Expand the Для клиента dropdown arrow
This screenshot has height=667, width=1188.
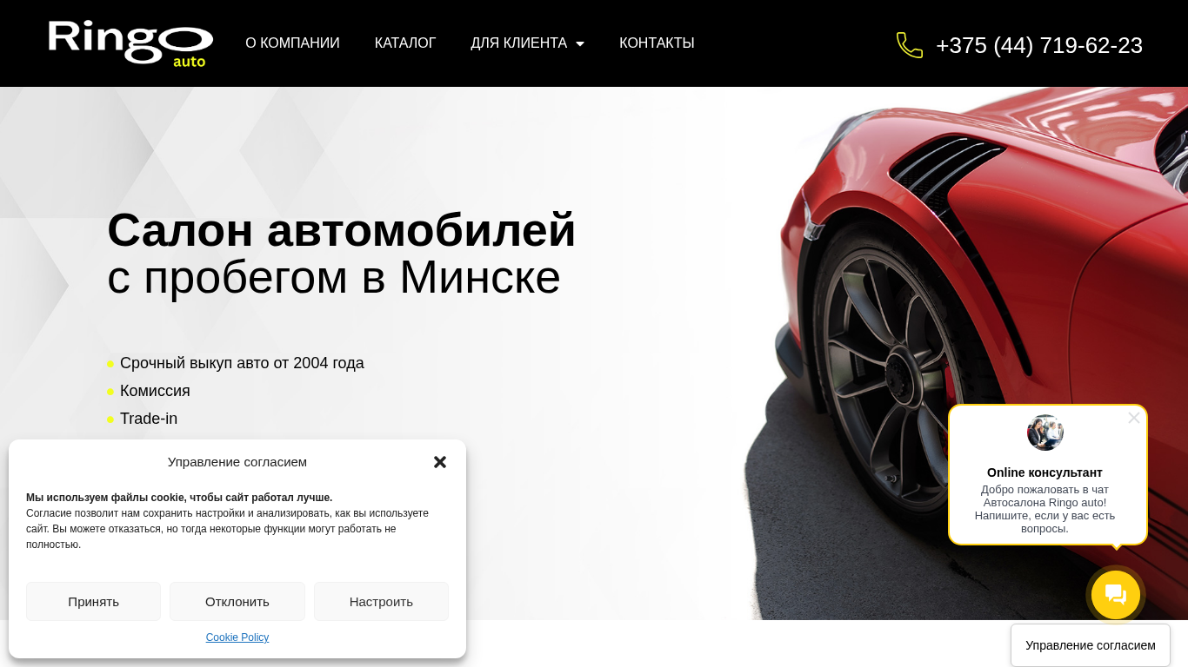point(580,43)
